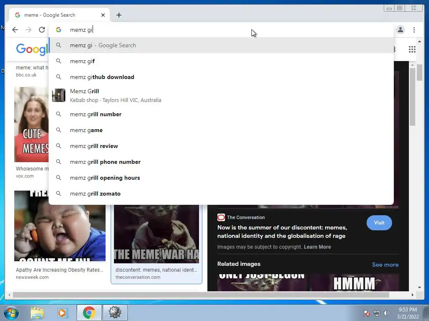
Task: Click horizontal scrollbar right arrow
Action: 413,295
